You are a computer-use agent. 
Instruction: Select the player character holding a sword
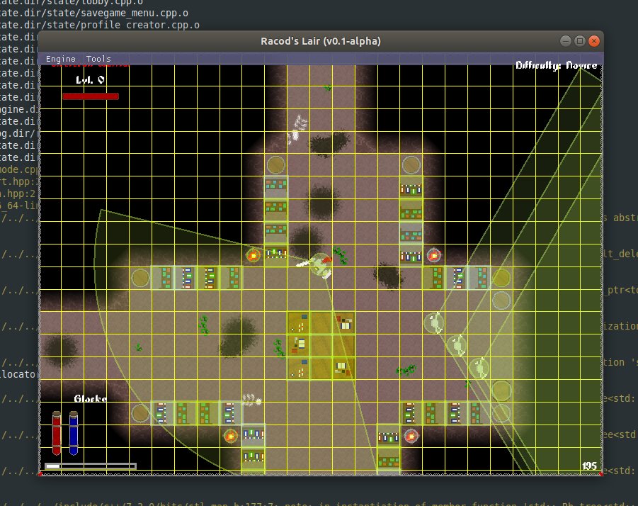coord(319,264)
